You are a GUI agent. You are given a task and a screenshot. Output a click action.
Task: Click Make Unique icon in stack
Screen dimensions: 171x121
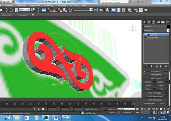[157, 66]
